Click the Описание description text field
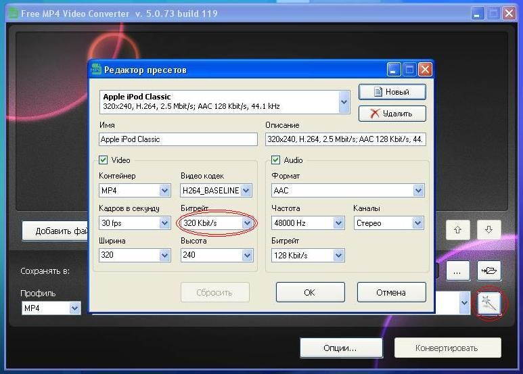 pyautogui.click(x=346, y=139)
